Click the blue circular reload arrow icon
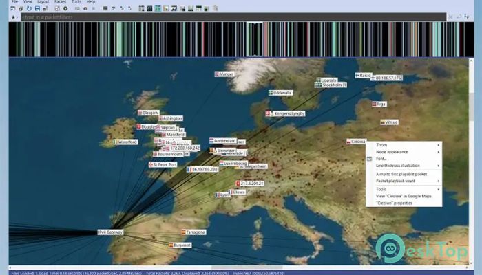Screen dimensions: 482x275 [x=29, y=8]
